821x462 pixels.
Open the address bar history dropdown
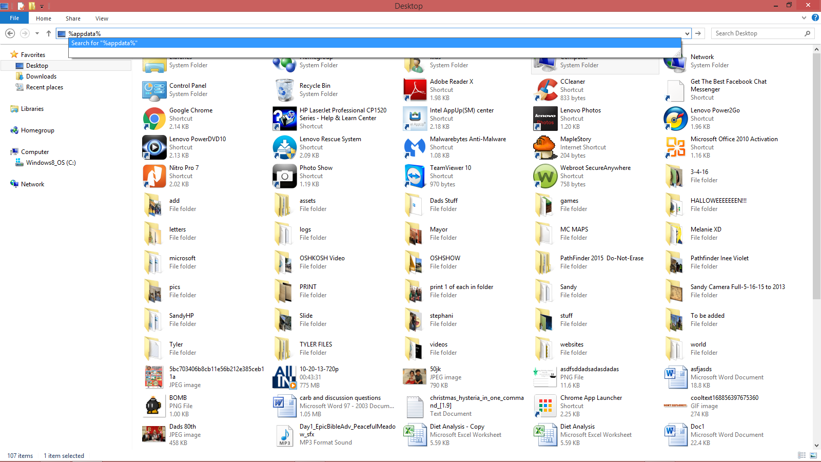coord(687,34)
